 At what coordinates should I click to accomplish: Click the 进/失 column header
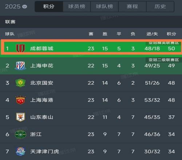152,34
